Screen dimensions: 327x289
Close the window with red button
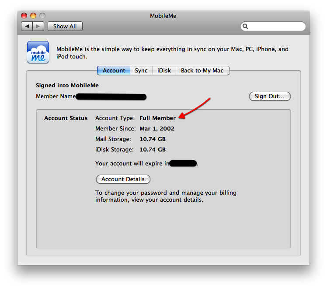point(24,16)
